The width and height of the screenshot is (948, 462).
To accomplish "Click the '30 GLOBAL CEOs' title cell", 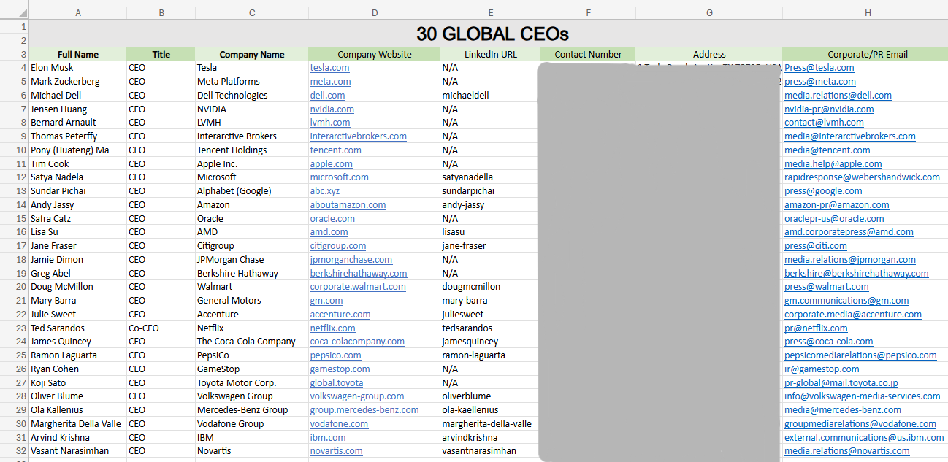I will 492,34.
